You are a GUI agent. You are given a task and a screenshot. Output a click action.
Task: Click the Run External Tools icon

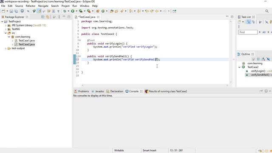[x=89, y=11]
